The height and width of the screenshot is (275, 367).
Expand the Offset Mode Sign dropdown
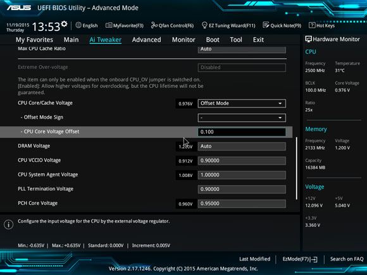tap(242, 118)
